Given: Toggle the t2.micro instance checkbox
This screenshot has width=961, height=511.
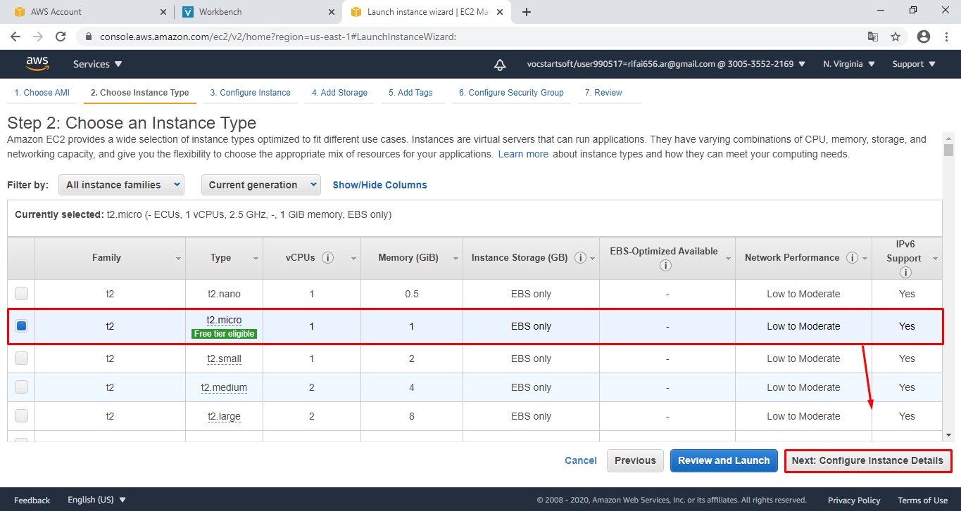Looking at the screenshot, I should point(22,326).
